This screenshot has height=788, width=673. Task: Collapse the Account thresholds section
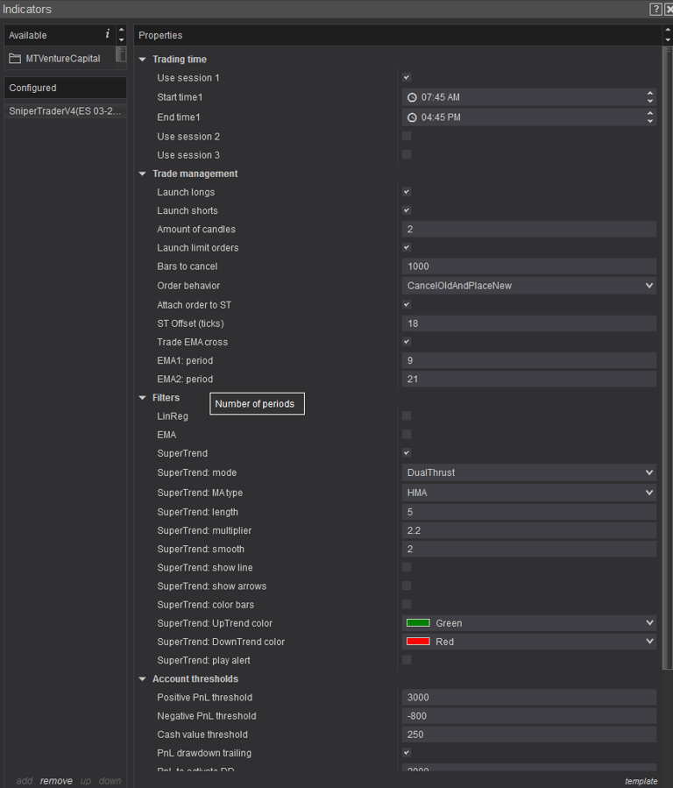pyautogui.click(x=143, y=679)
